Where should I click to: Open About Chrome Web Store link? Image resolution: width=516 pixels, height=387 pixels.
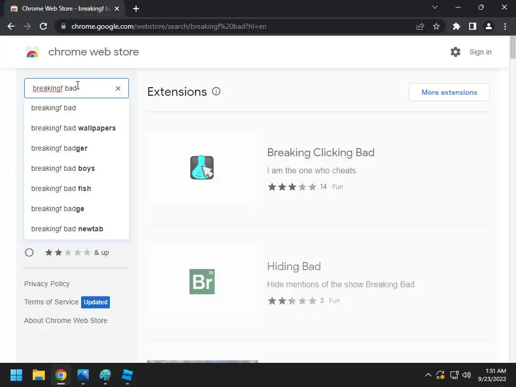[66, 320]
